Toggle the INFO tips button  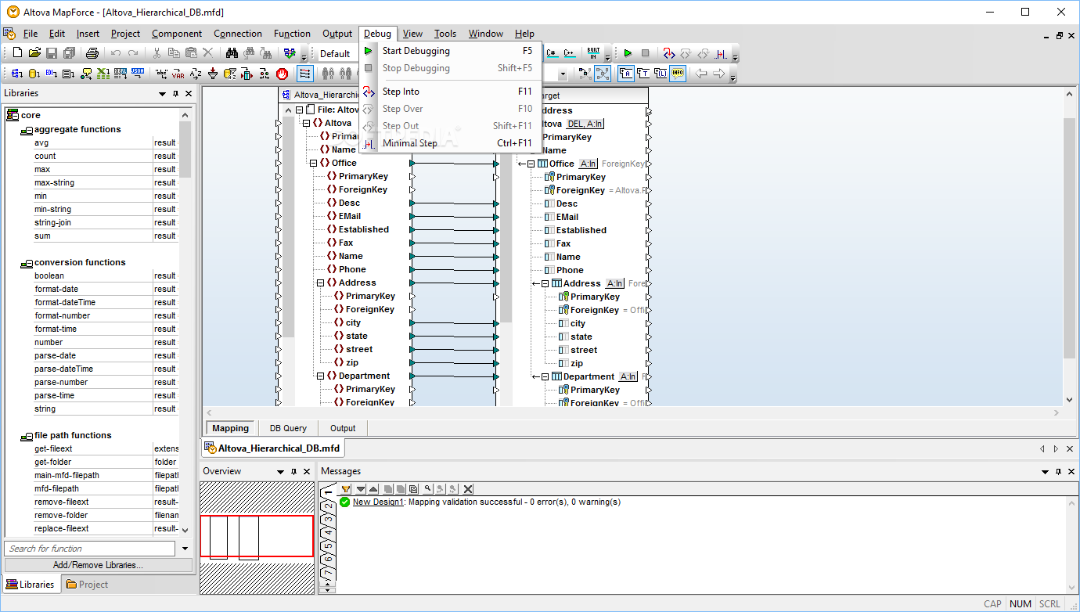tap(678, 74)
